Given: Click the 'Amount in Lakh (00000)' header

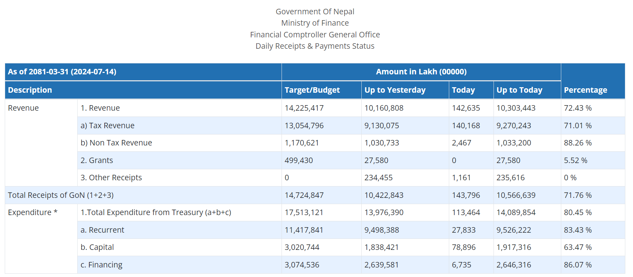Looking at the screenshot, I should [x=421, y=72].
